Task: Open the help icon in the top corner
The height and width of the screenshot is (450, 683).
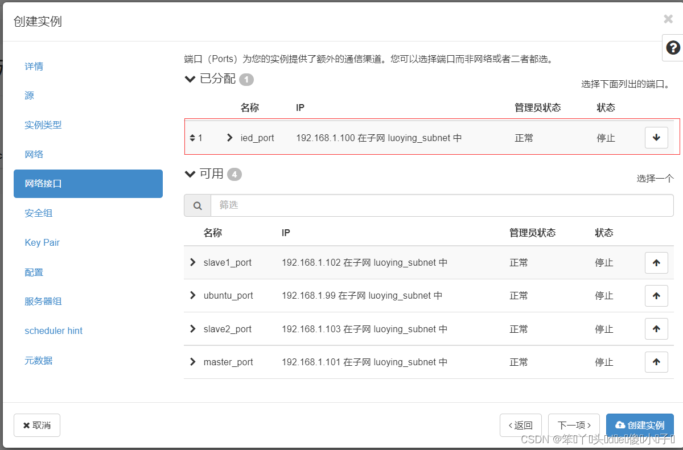Action: pos(673,48)
